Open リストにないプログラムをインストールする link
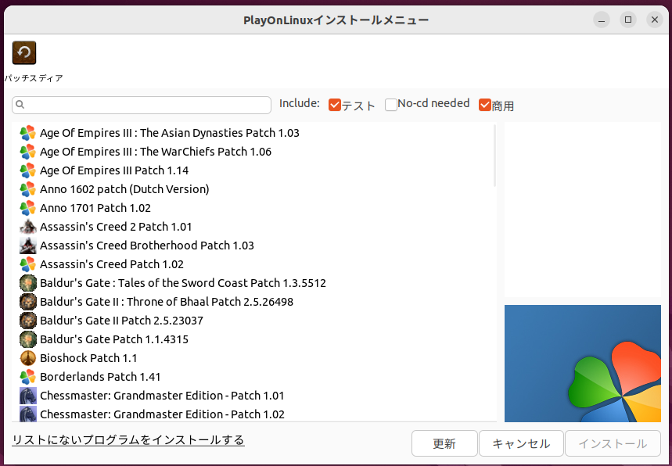 pyautogui.click(x=128, y=440)
